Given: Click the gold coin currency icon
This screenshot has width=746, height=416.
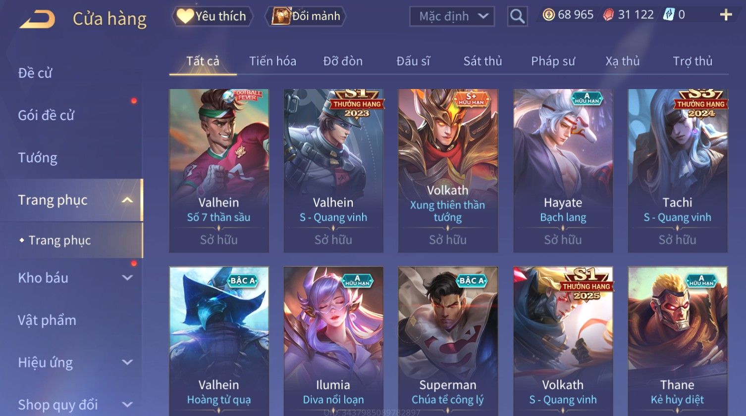Looking at the screenshot, I should (x=548, y=15).
